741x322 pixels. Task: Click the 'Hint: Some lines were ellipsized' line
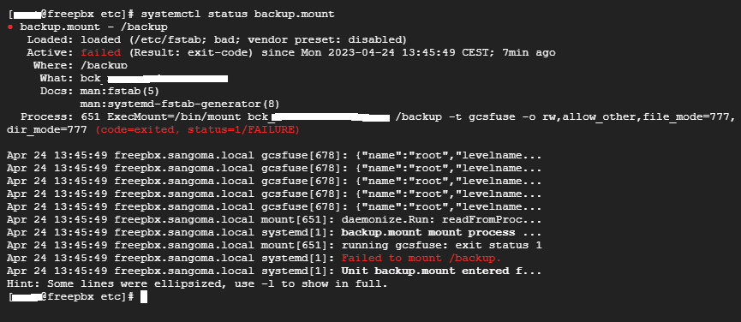197,283
